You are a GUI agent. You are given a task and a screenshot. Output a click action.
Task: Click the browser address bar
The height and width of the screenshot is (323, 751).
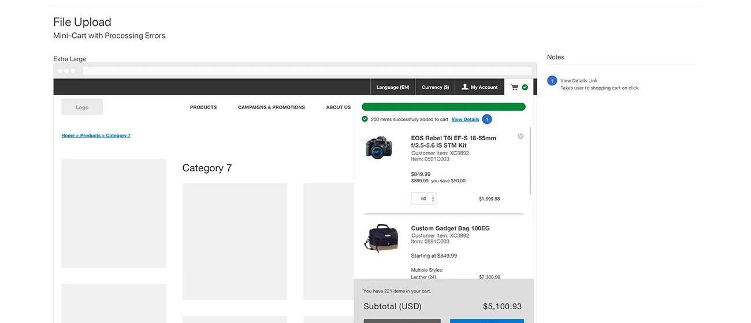tap(307, 71)
